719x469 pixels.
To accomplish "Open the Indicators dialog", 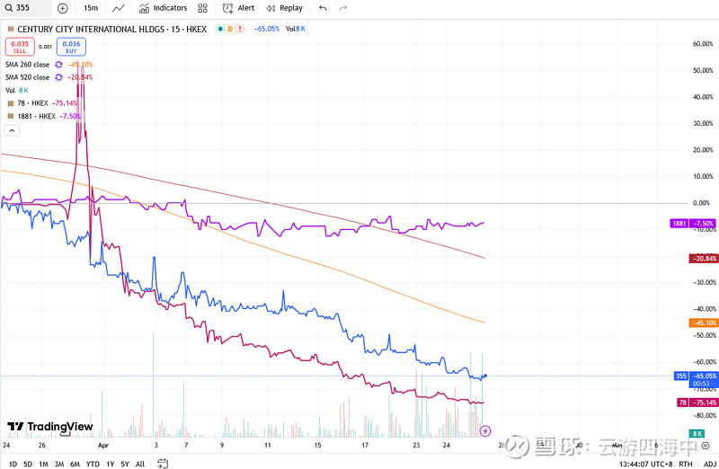I will (x=164, y=8).
